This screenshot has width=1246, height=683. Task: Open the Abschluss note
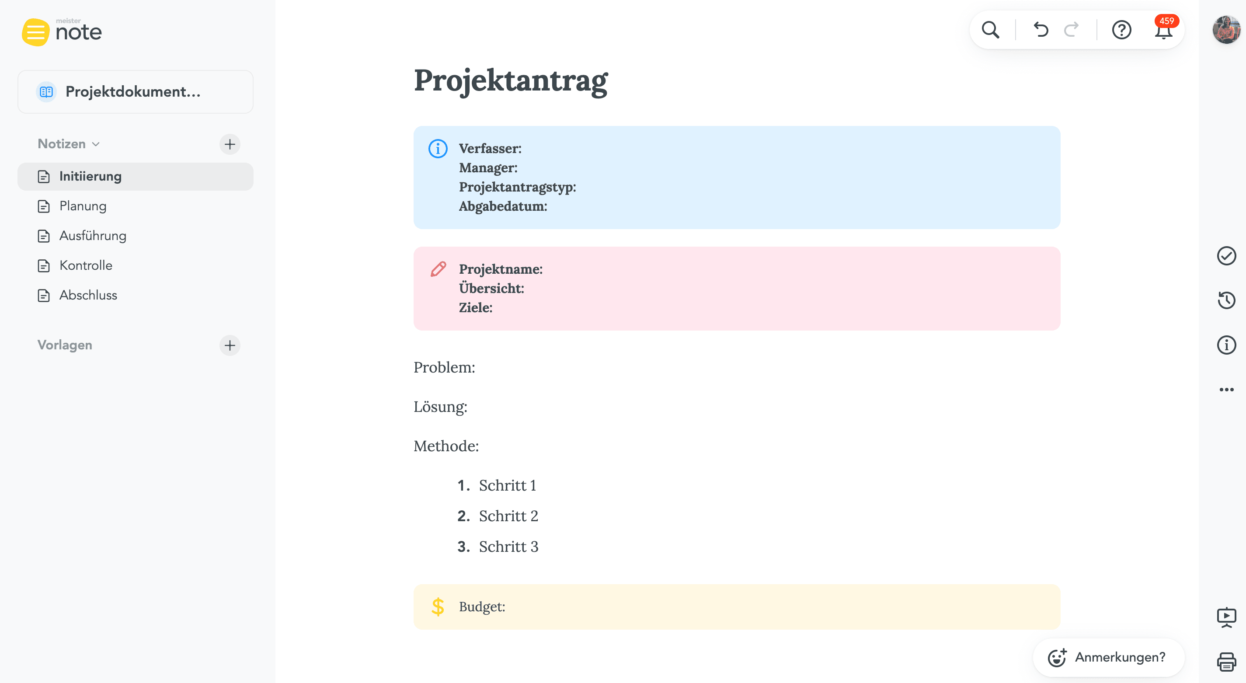click(x=88, y=296)
